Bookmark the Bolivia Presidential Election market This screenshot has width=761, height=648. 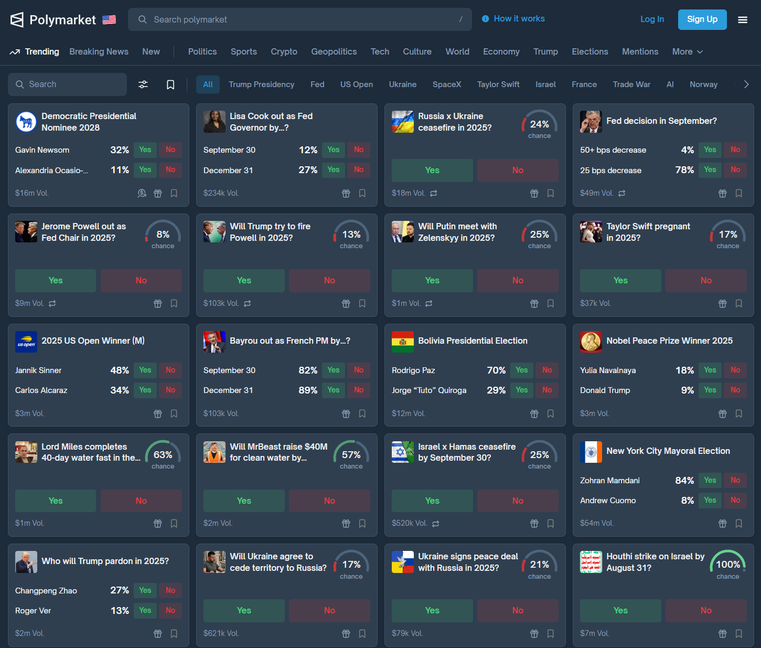coord(550,413)
